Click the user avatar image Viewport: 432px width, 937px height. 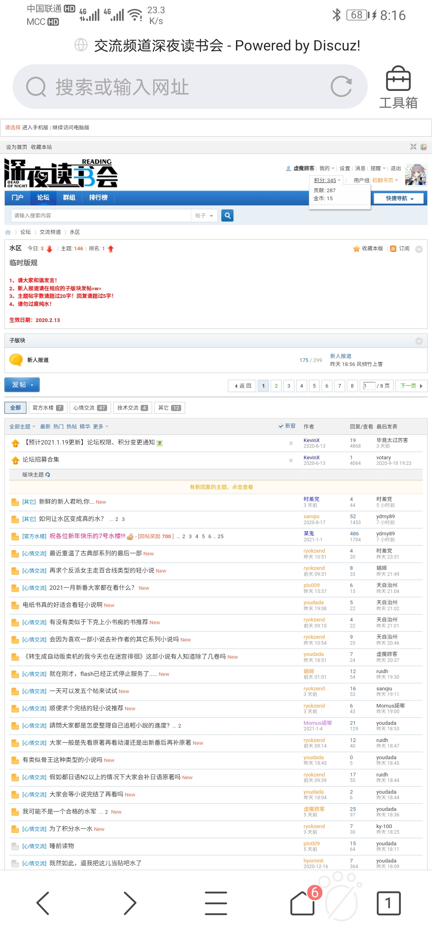416,175
